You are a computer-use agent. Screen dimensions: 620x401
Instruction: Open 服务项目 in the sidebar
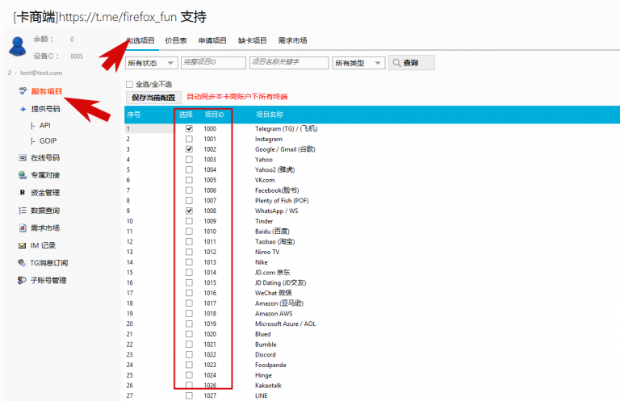47,91
